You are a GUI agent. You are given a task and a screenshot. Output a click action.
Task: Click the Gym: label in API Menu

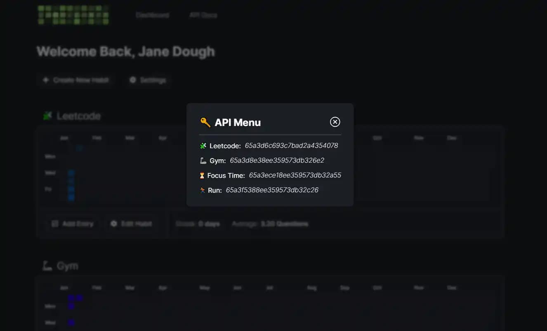[x=218, y=161]
